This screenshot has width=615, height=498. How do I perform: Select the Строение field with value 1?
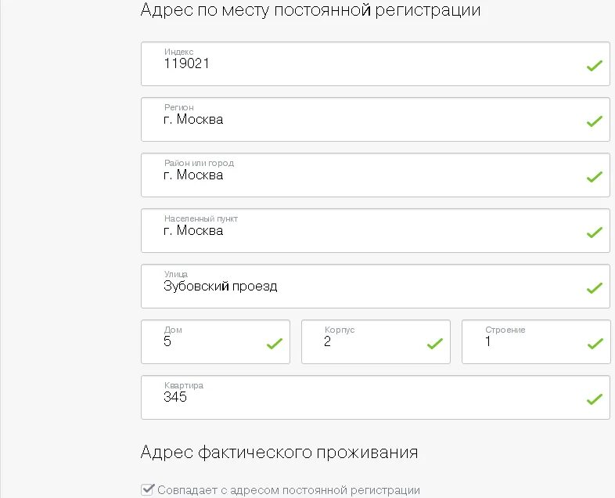point(536,342)
